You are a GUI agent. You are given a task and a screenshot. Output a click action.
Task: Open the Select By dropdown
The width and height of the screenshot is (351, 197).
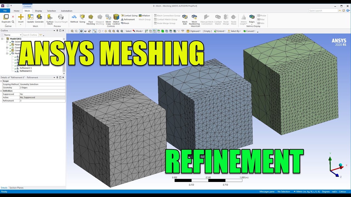coord(234,31)
